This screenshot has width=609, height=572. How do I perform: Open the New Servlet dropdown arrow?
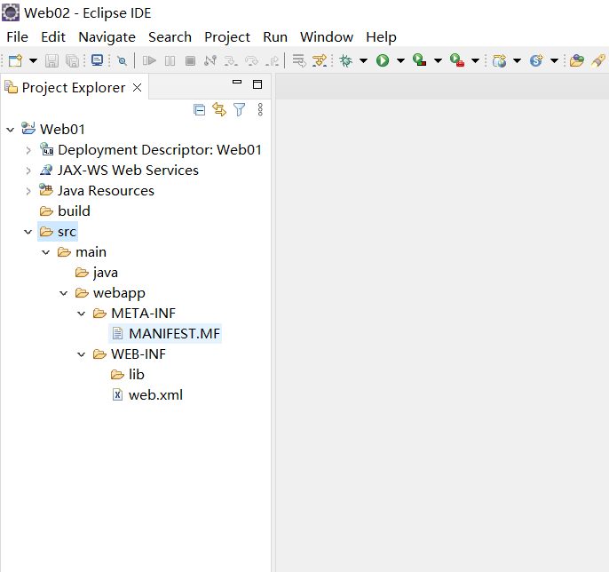click(555, 60)
